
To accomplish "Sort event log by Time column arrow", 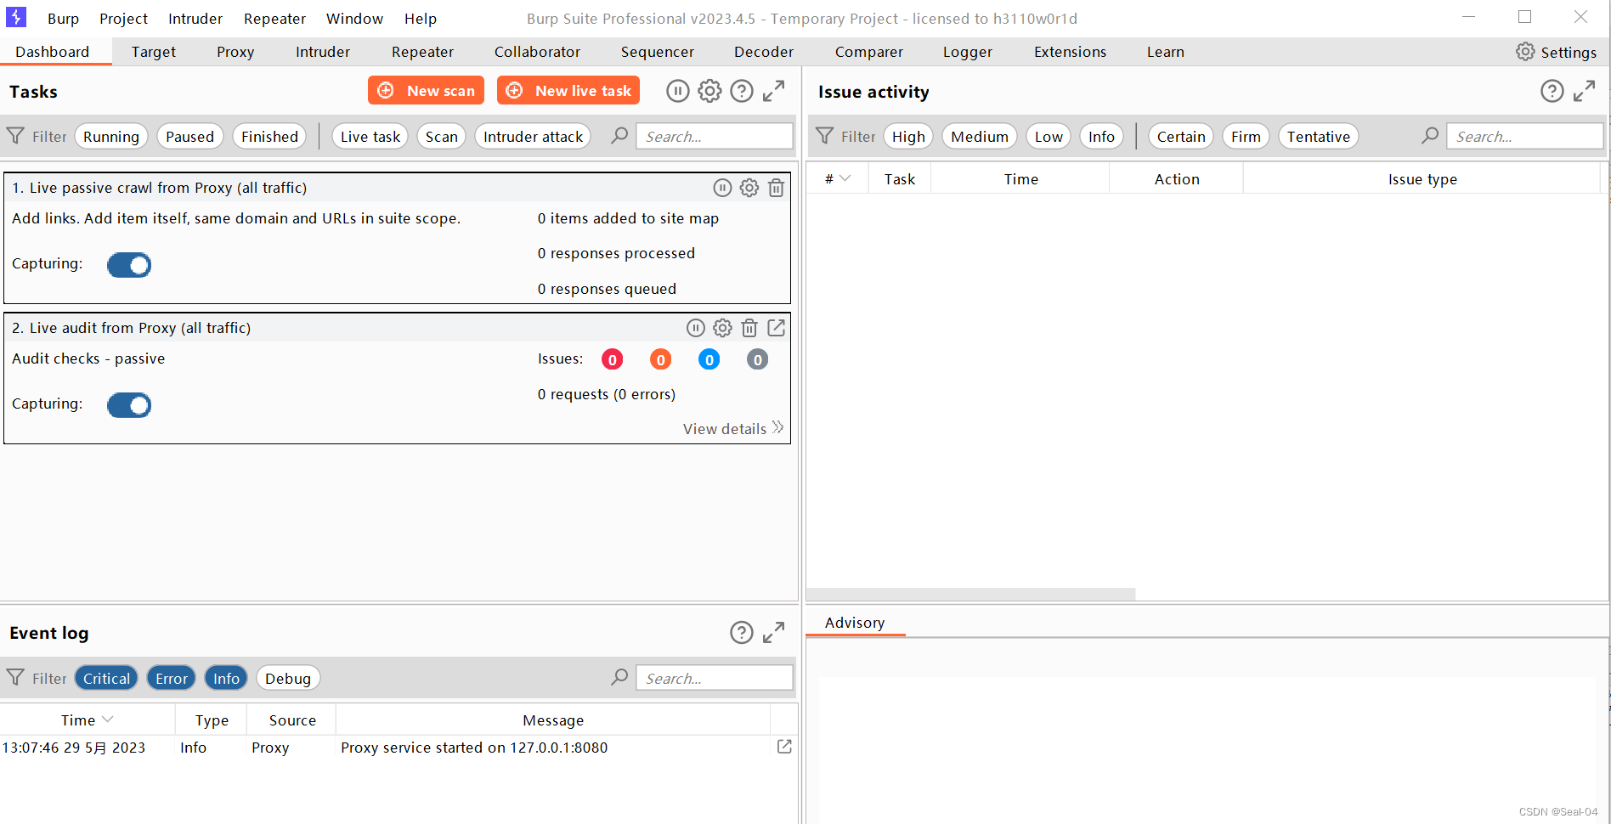I will (x=107, y=720).
